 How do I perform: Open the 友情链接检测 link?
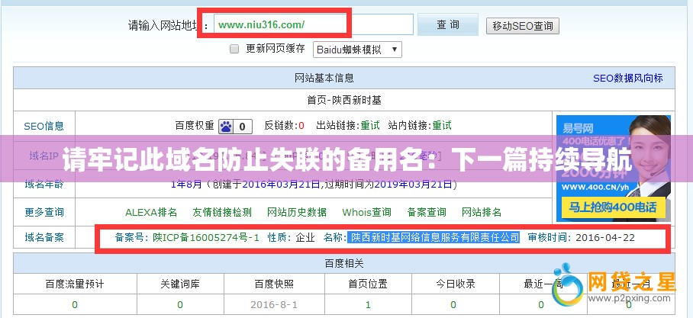pos(222,213)
